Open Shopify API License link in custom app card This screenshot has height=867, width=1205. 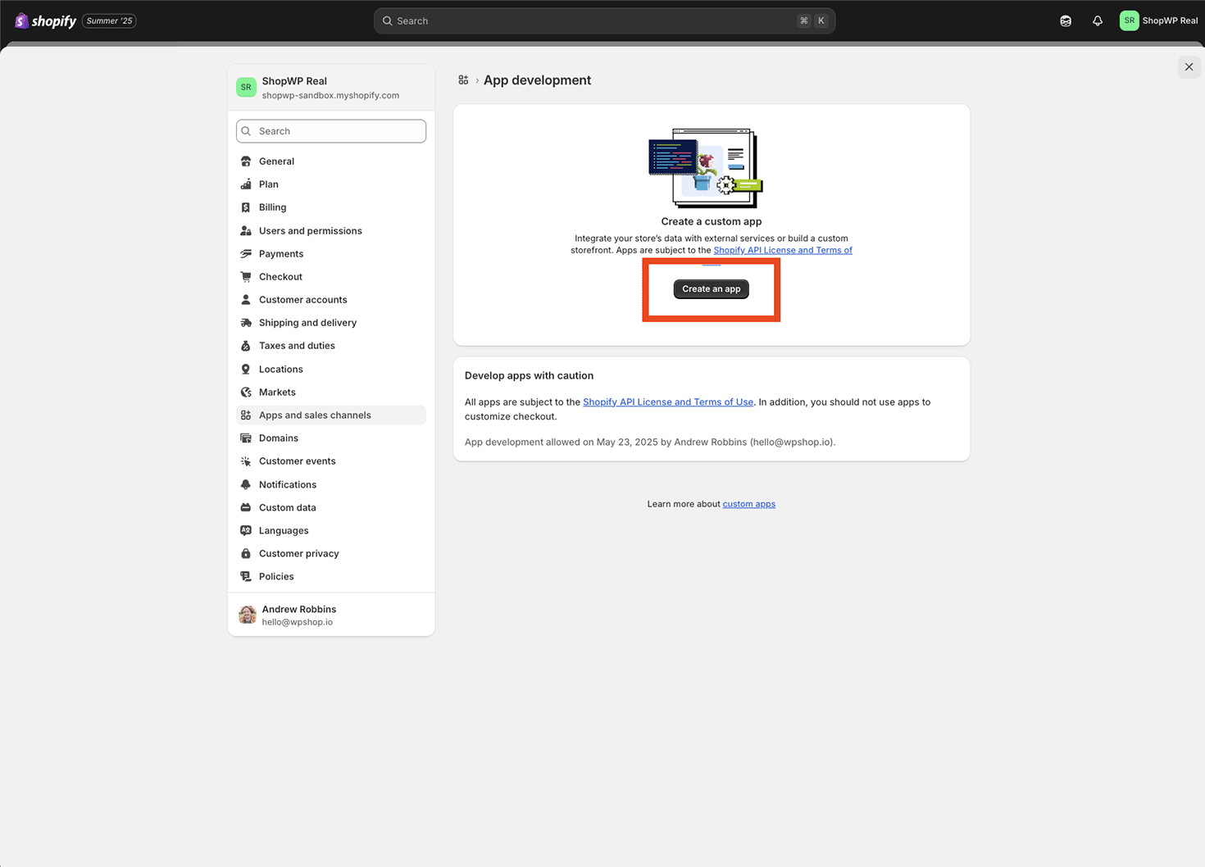pyautogui.click(x=783, y=251)
